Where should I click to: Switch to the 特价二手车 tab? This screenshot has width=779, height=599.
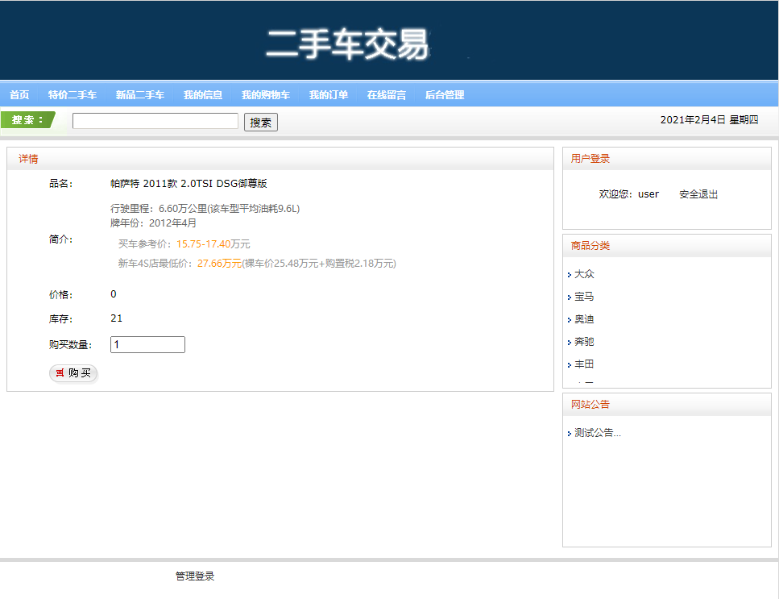coord(73,94)
